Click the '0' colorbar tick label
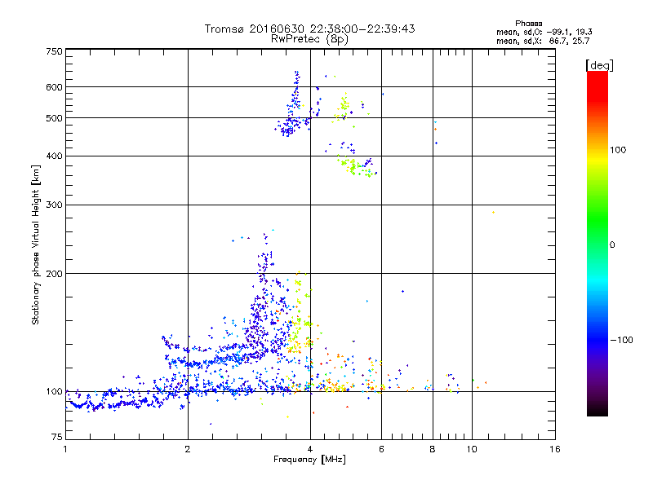The image size is (653, 489). pyautogui.click(x=611, y=245)
